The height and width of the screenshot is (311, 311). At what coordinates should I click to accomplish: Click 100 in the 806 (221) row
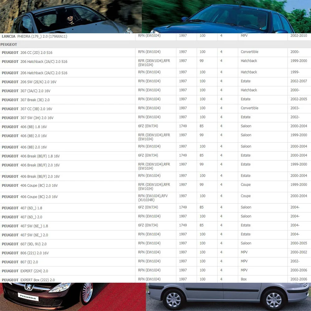point(202,252)
